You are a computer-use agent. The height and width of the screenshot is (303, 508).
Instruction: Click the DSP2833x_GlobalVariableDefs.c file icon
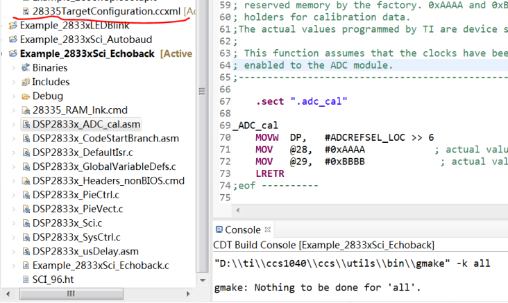[x=26, y=166]
